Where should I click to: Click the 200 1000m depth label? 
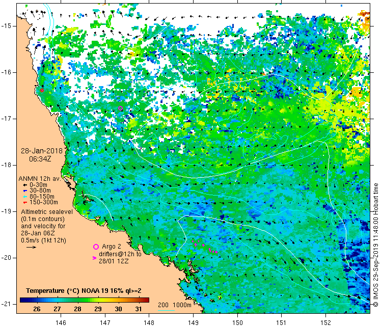174,305
